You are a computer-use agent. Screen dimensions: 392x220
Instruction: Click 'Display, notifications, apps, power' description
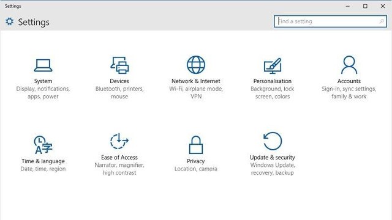[x=43, y=92]
